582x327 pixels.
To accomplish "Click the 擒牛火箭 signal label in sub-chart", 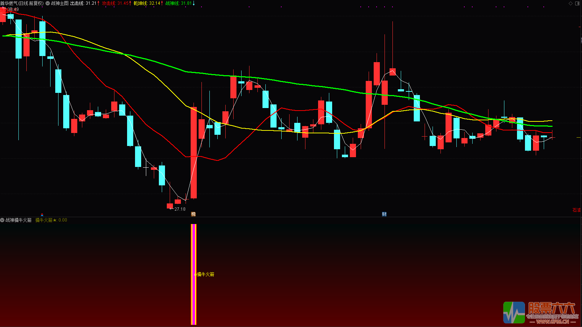I will 206,275.
